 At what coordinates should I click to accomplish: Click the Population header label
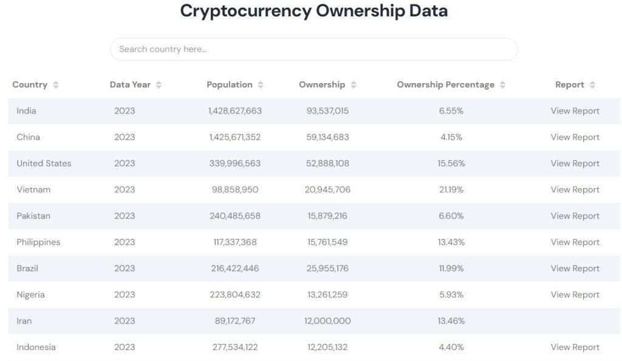point(229,85)
